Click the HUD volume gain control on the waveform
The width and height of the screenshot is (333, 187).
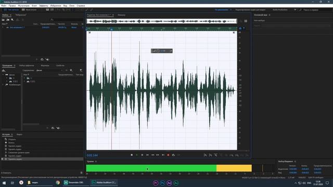pos(162,51)
